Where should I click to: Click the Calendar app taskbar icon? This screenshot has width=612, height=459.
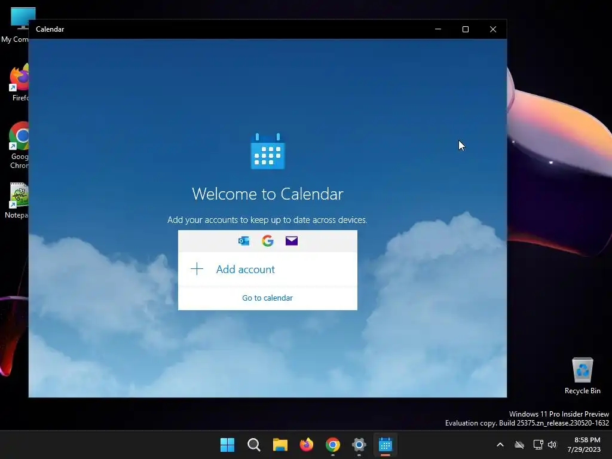pyautogui.click(x=385, y=445)
